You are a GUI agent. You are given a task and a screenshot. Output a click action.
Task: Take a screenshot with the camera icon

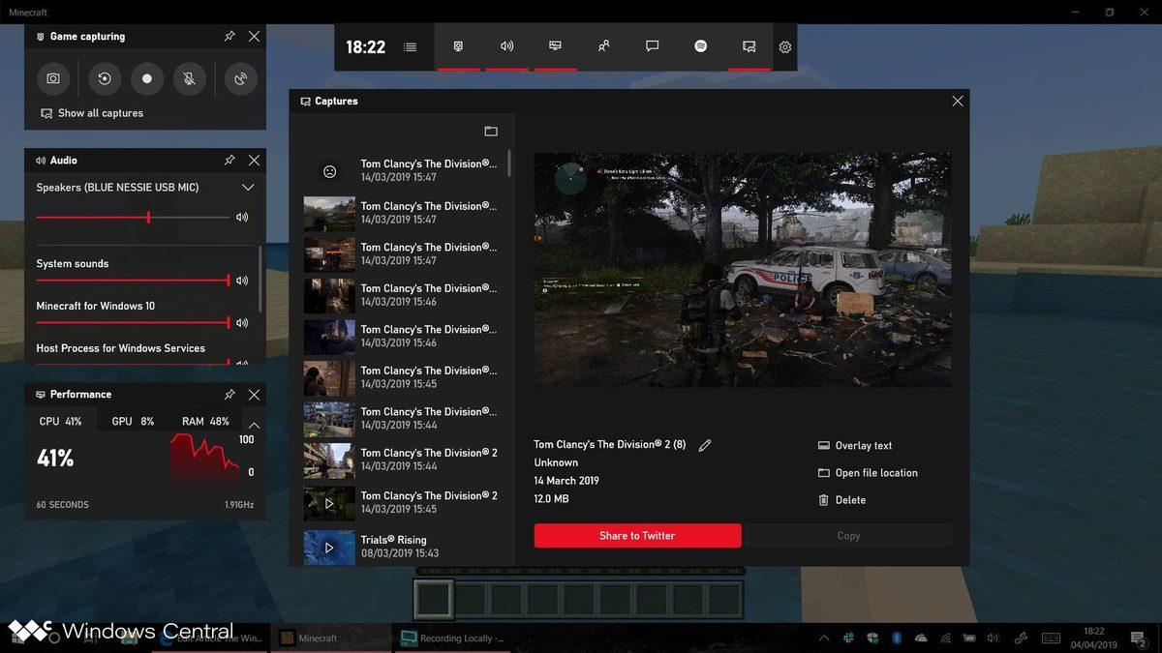(x=53, y=78)
